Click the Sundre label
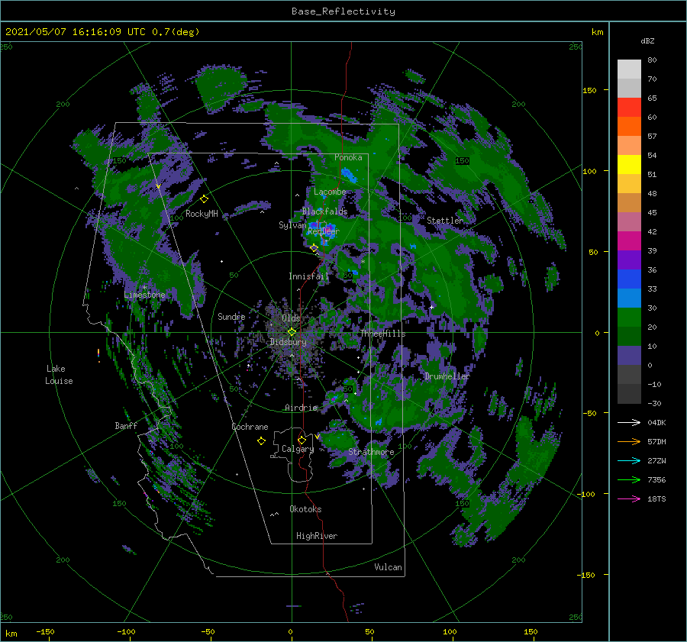687x642 pixels. pyautogui.click(x=231, y=316)
